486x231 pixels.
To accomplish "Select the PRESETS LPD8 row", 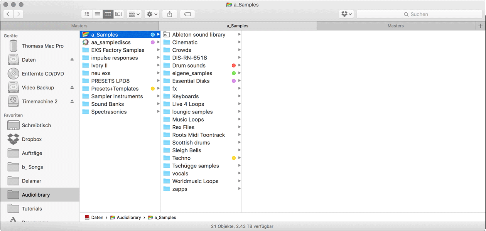I will pos(120,81).
